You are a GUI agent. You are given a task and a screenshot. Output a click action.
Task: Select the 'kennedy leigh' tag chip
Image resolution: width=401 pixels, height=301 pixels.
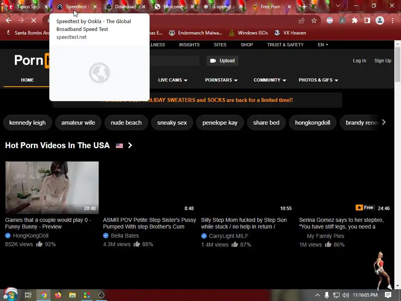27,123
